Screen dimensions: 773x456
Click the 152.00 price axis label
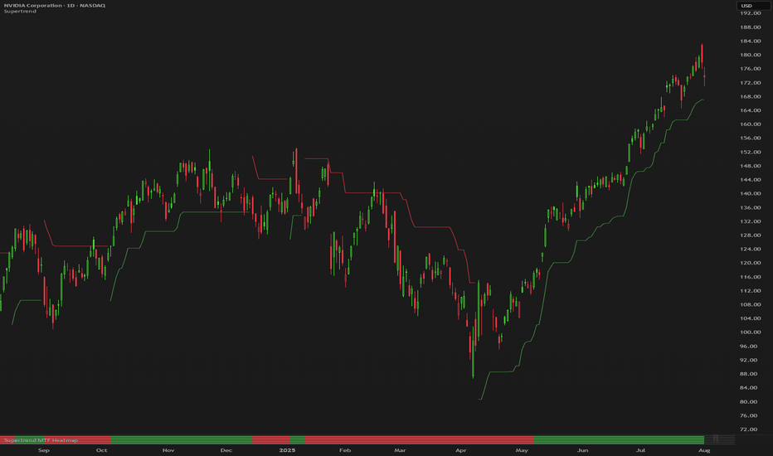(x=750, y=152)
